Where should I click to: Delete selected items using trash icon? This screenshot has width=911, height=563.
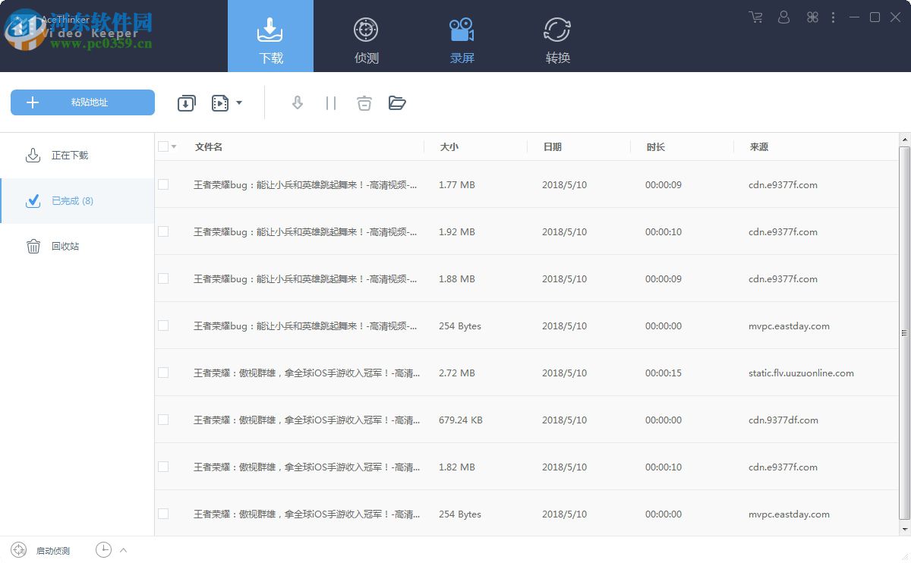[x=364, y=102]
